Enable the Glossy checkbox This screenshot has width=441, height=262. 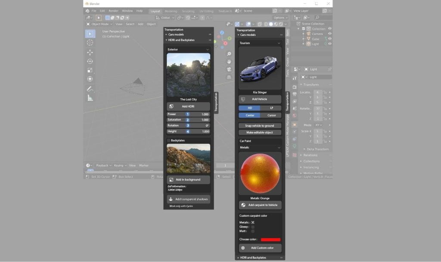253,227
